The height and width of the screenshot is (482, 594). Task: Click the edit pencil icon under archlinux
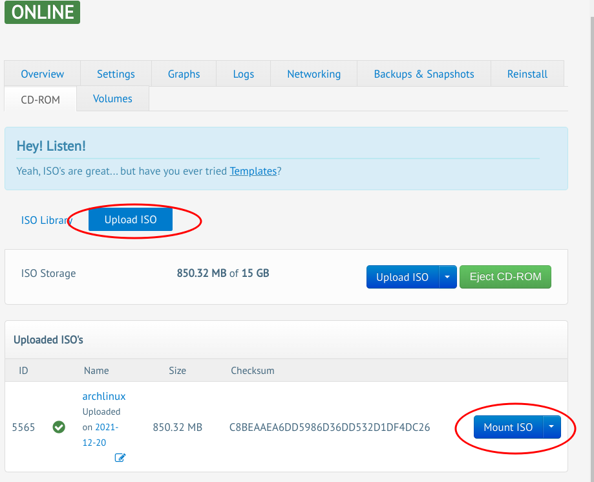coord(120,458)
